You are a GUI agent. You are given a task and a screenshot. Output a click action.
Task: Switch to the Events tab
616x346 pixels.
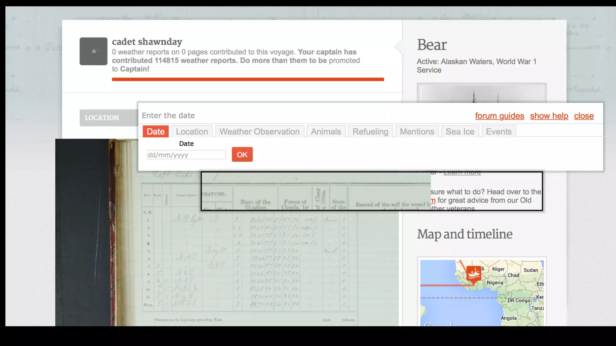498,132
